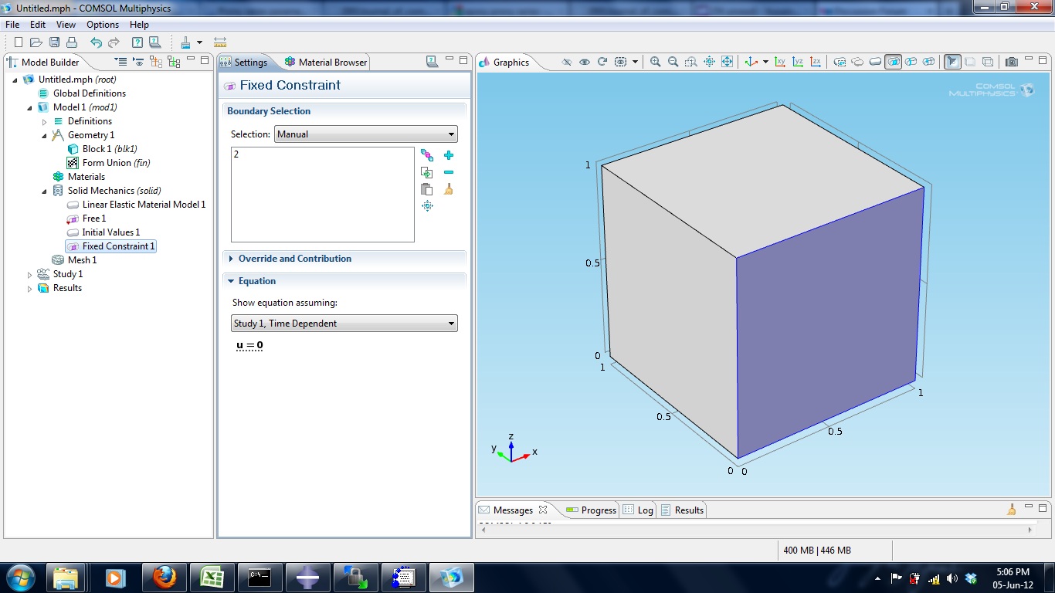Click the Create Selection icon beside the boundary list

[427, 155]
